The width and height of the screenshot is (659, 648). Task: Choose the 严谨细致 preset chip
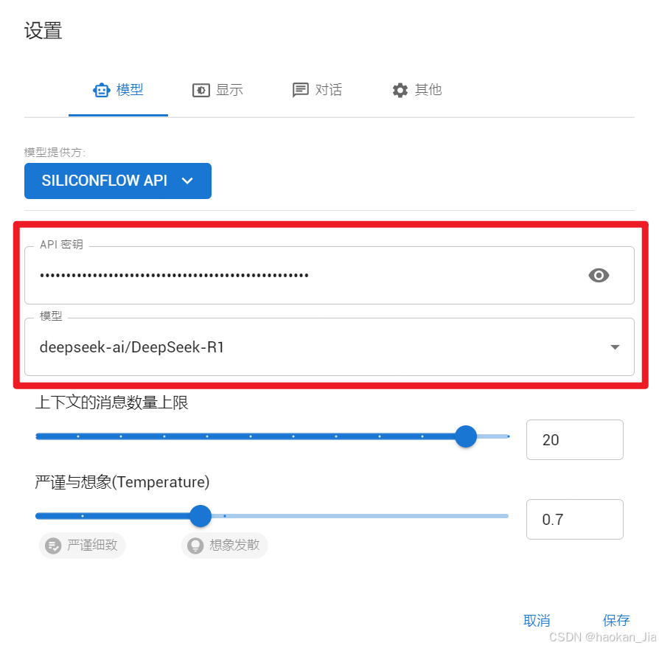pyautogui.click(x=83, y=546)
